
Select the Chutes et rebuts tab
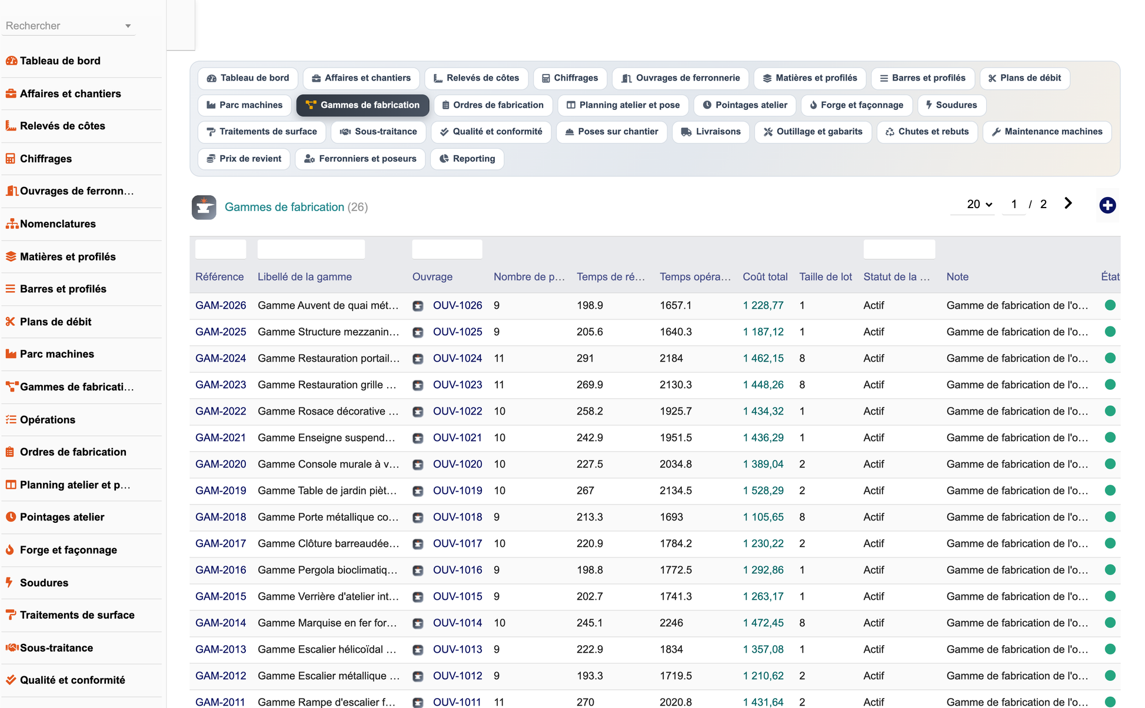(x=927, y=132)
